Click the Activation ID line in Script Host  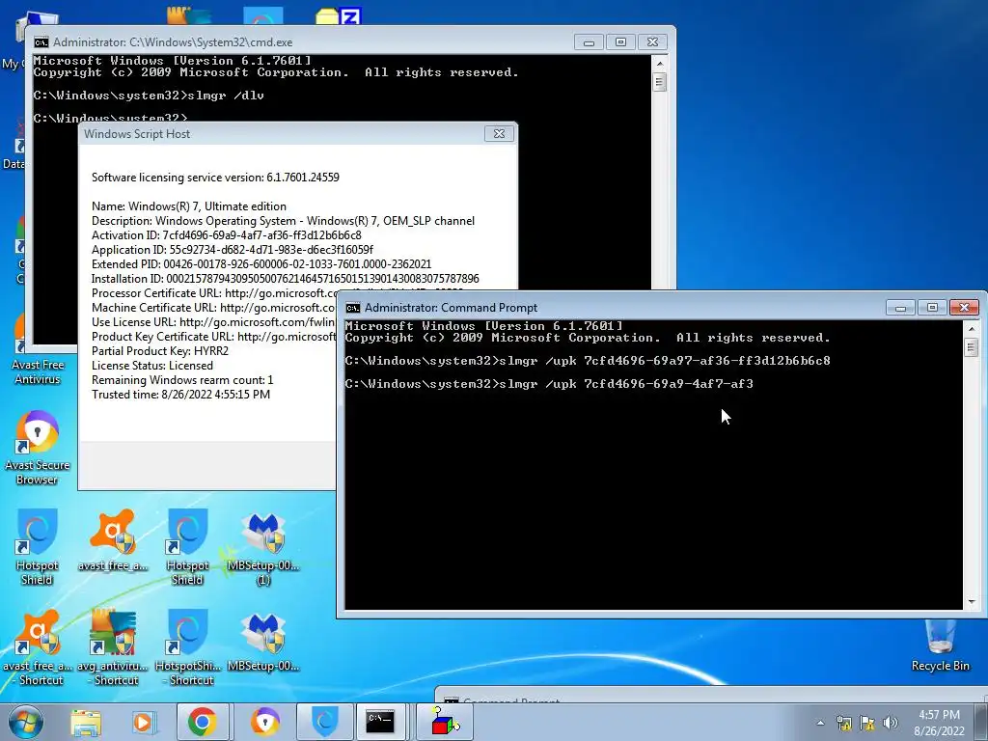point(227,235)
